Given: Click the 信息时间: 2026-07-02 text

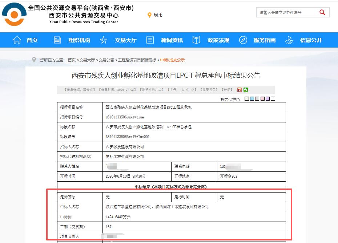Looking at the screenshot, I should 117,90.
